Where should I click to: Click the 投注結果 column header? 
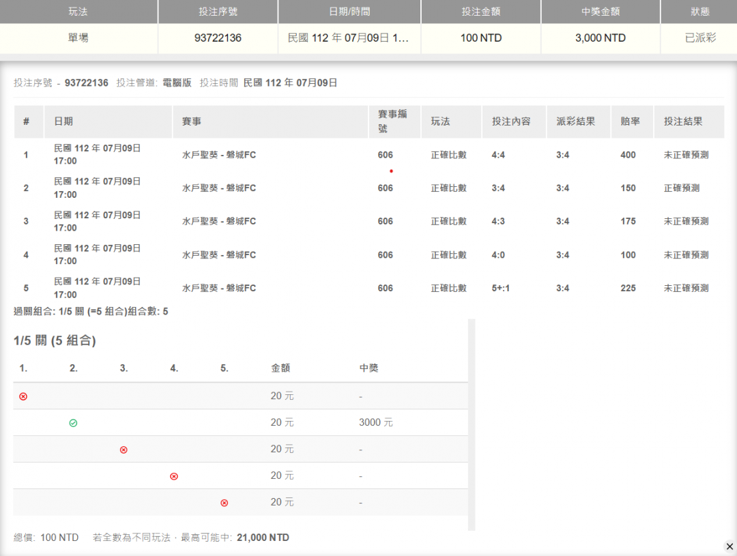(683, 121)
